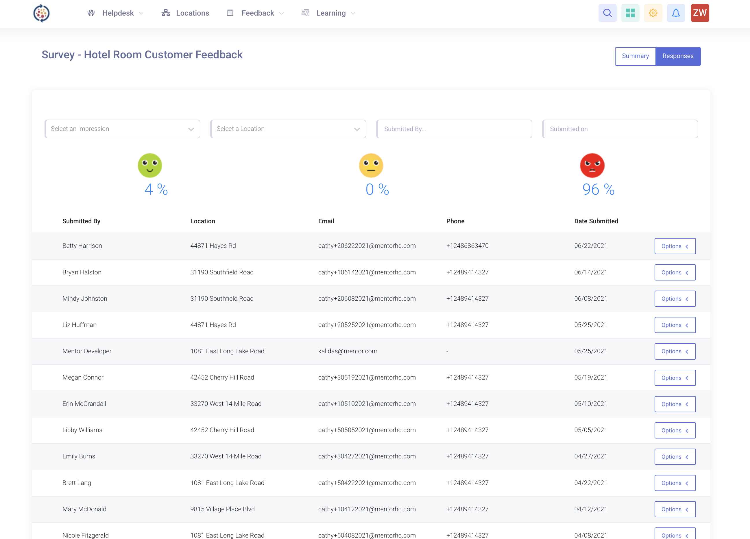Screen dimensions: 750x539
Task: Click the Email column header
Action: coord(326,221)
